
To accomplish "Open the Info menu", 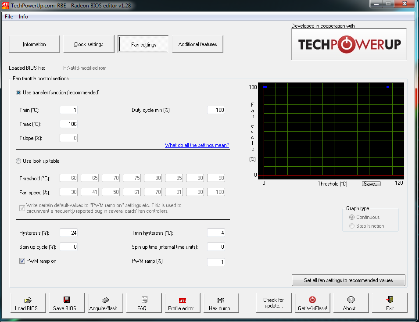I will click(x=23, y=16).
